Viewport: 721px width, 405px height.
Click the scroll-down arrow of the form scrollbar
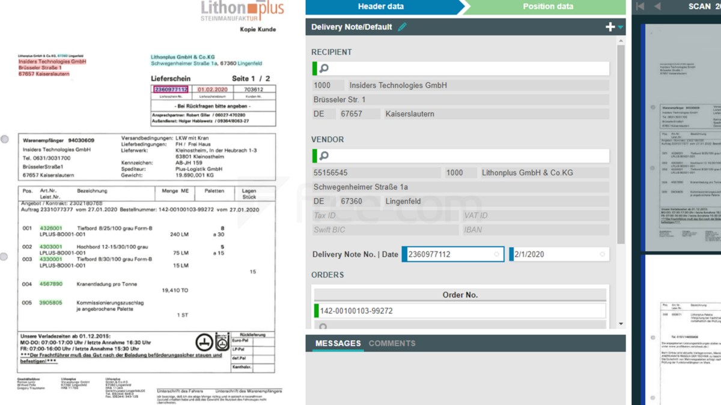tap(621, 324)
